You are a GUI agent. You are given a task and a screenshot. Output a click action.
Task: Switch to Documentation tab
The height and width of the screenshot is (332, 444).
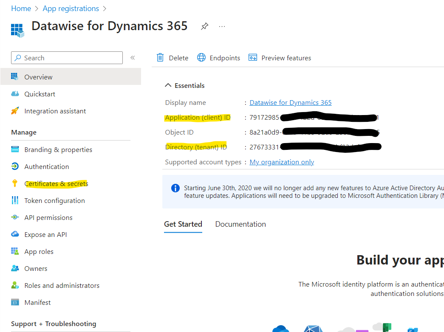pos(240,224)
